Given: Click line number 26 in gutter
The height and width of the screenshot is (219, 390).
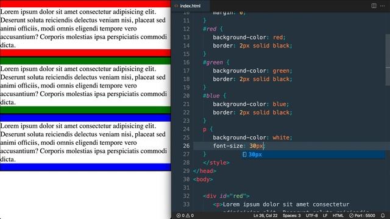Looking at the screenshot, I should (x=186, y=146).
